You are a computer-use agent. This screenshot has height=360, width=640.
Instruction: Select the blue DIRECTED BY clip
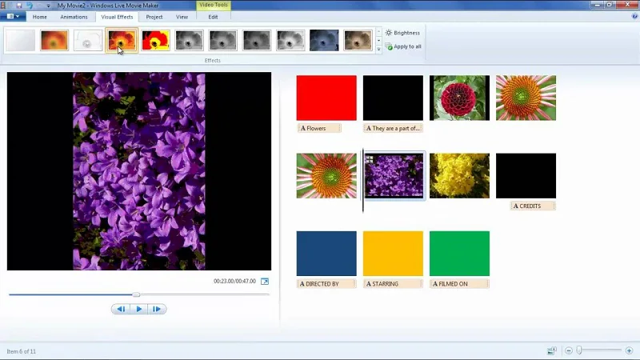(326, 254)
